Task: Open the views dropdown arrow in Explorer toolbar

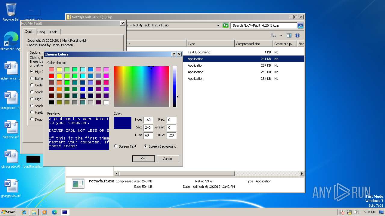Action: coord(281,35)
